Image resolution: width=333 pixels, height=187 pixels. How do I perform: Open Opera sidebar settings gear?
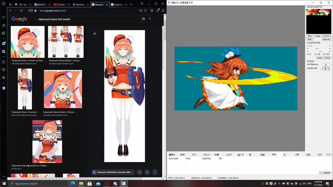[4, 78]
